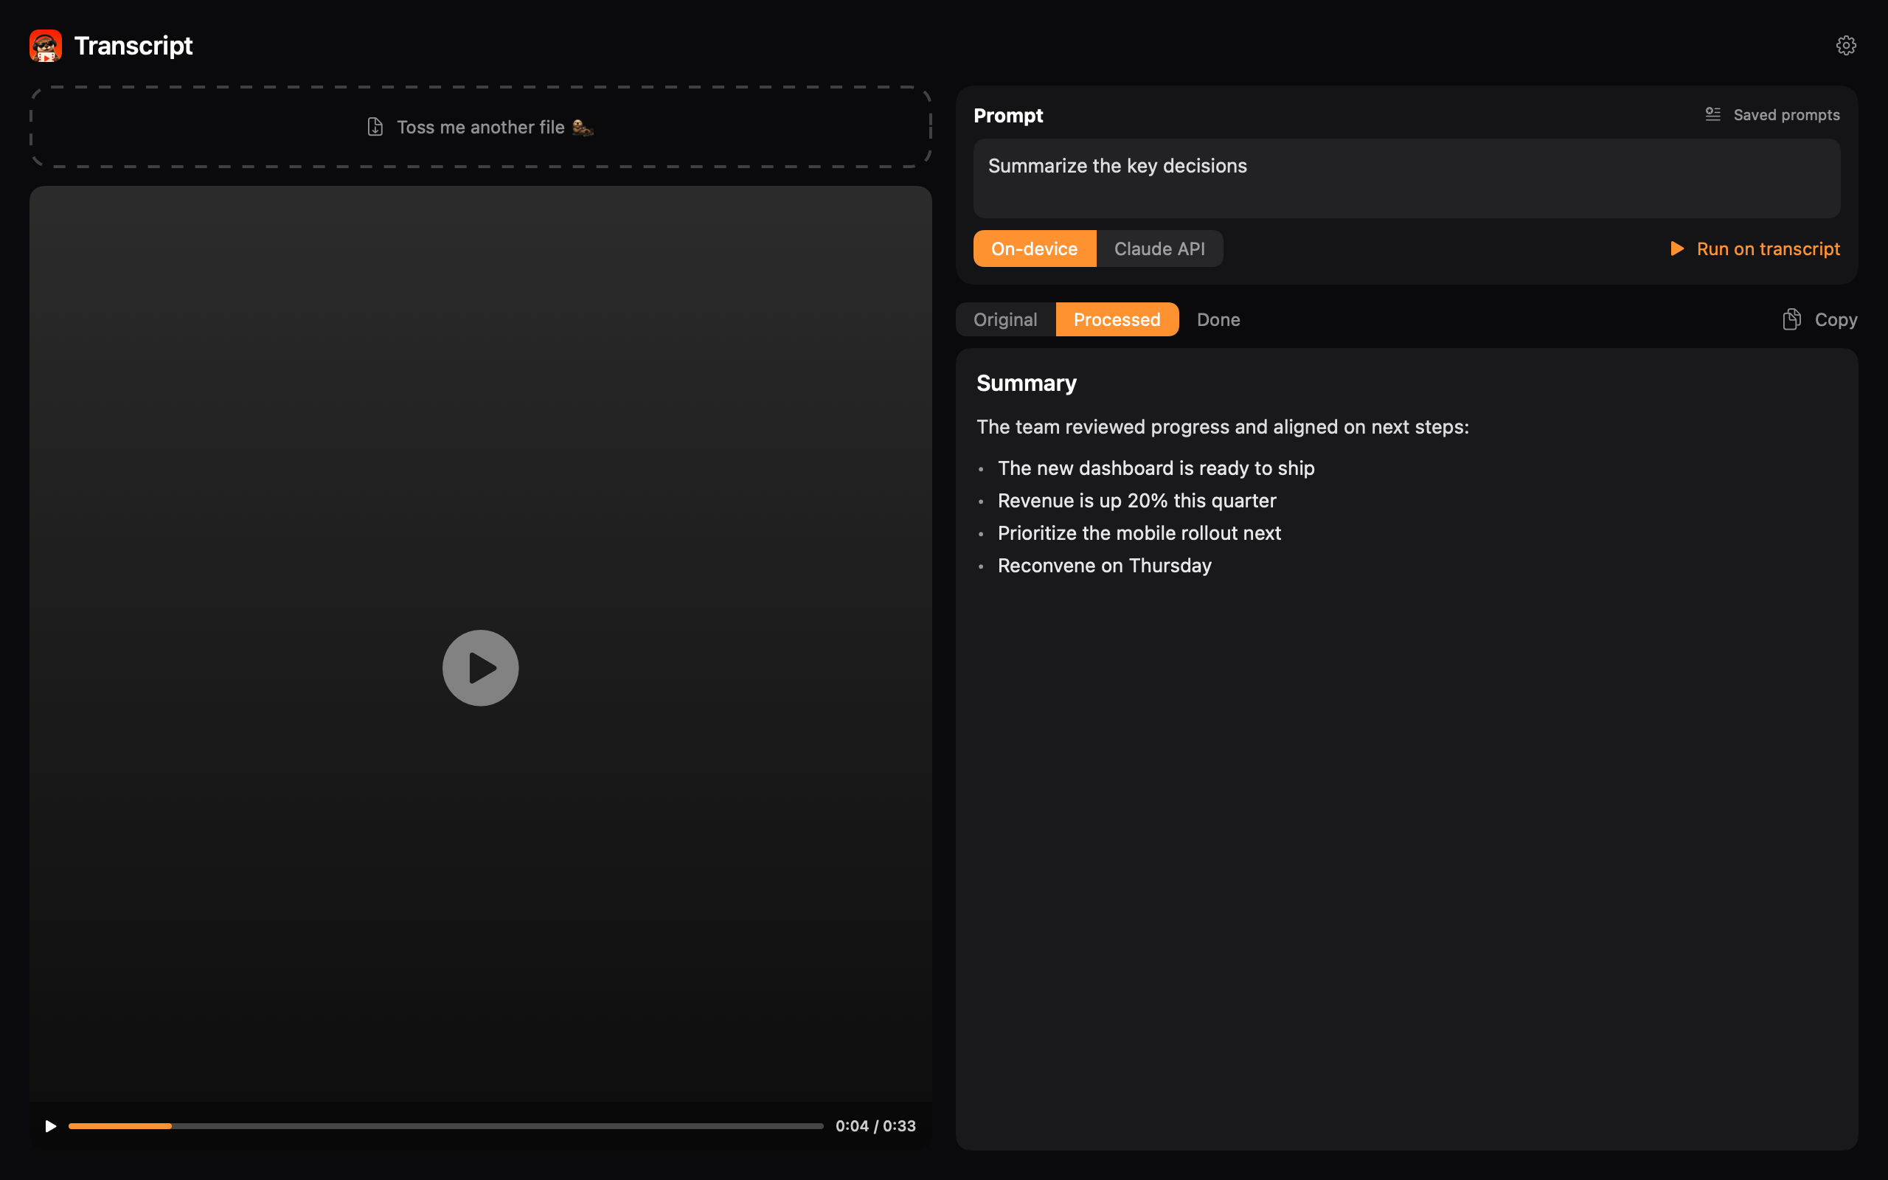Image resolution: width=1888 pixels, height=1180 pixels.
Task: Play the video with the large center button
Action: (x=481, y=668)
